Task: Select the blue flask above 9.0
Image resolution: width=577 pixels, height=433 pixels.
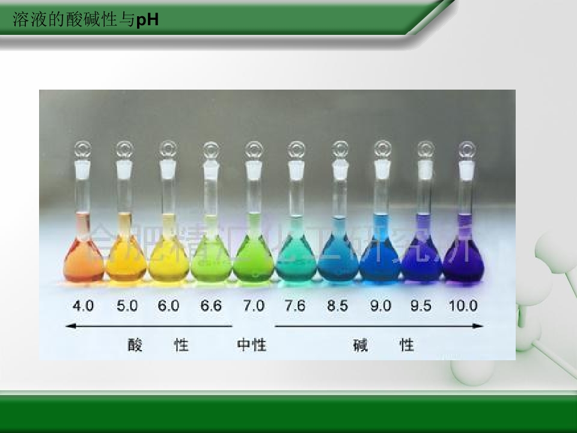Action: pos(380,261)
